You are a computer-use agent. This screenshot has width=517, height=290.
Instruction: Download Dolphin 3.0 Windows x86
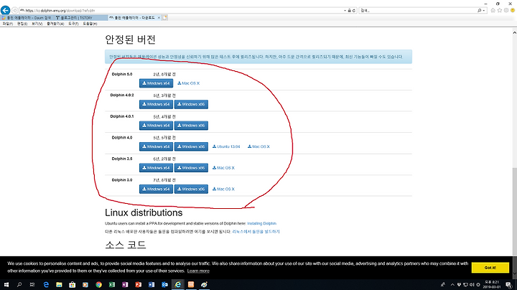tap(191, 190)
